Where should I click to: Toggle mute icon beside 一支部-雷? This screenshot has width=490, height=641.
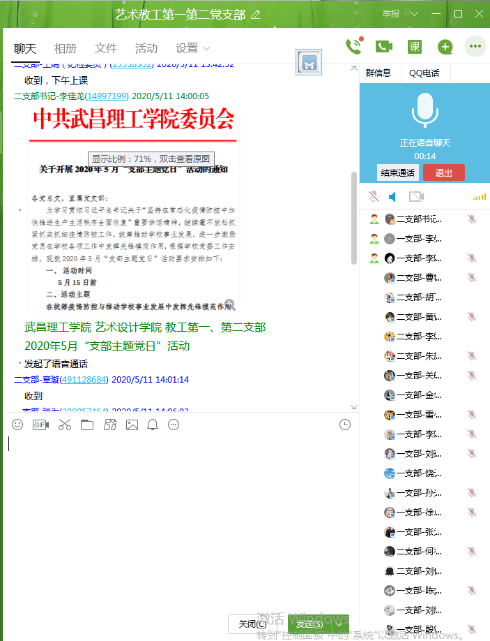pos(472,415)
